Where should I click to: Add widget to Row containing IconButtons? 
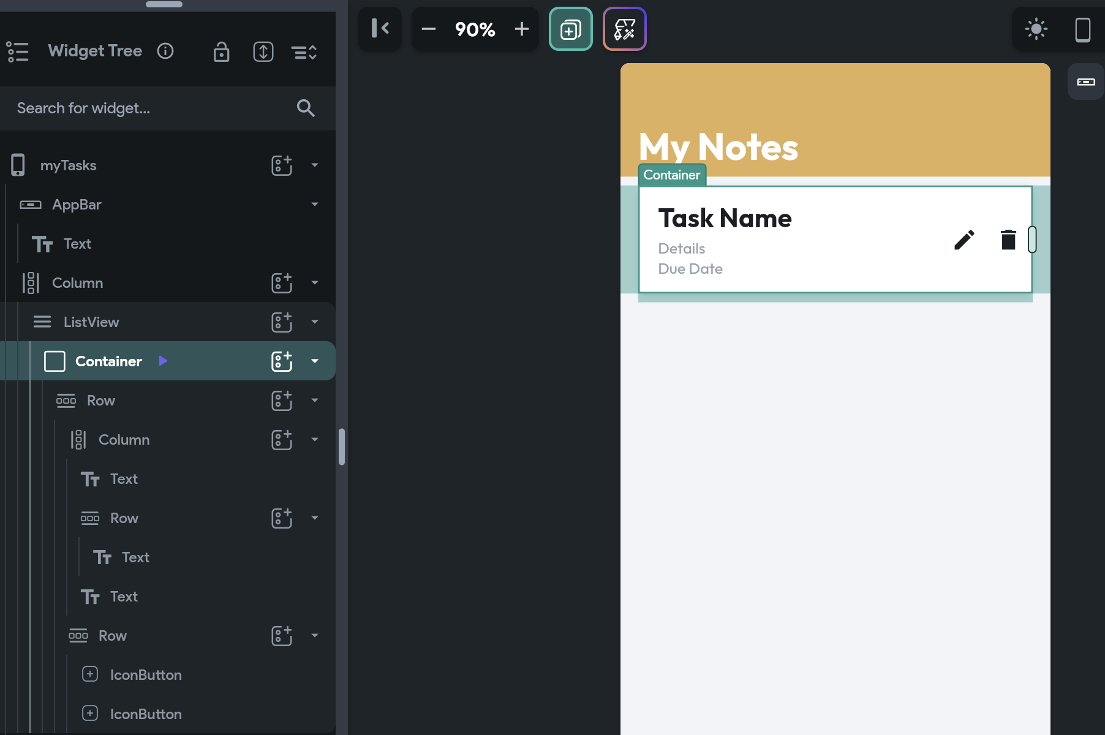282,635
